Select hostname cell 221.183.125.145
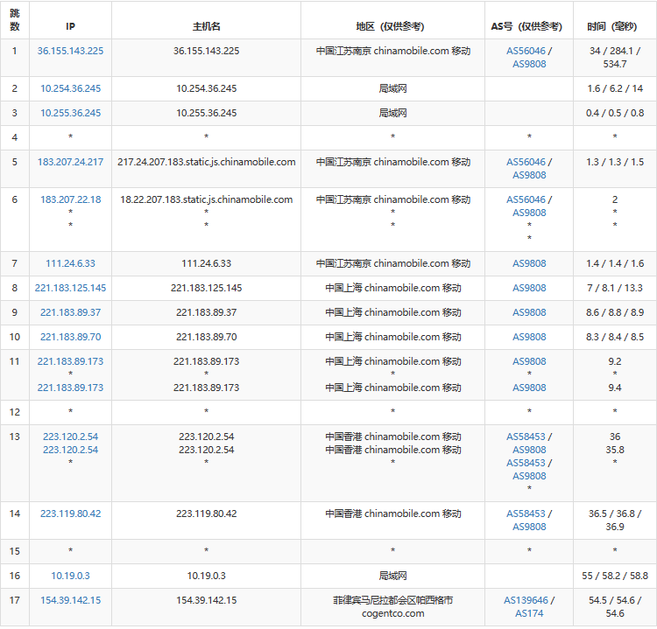The height and width of the screenshot is (629, 657). pyautogui.click(x=206, y=288)
